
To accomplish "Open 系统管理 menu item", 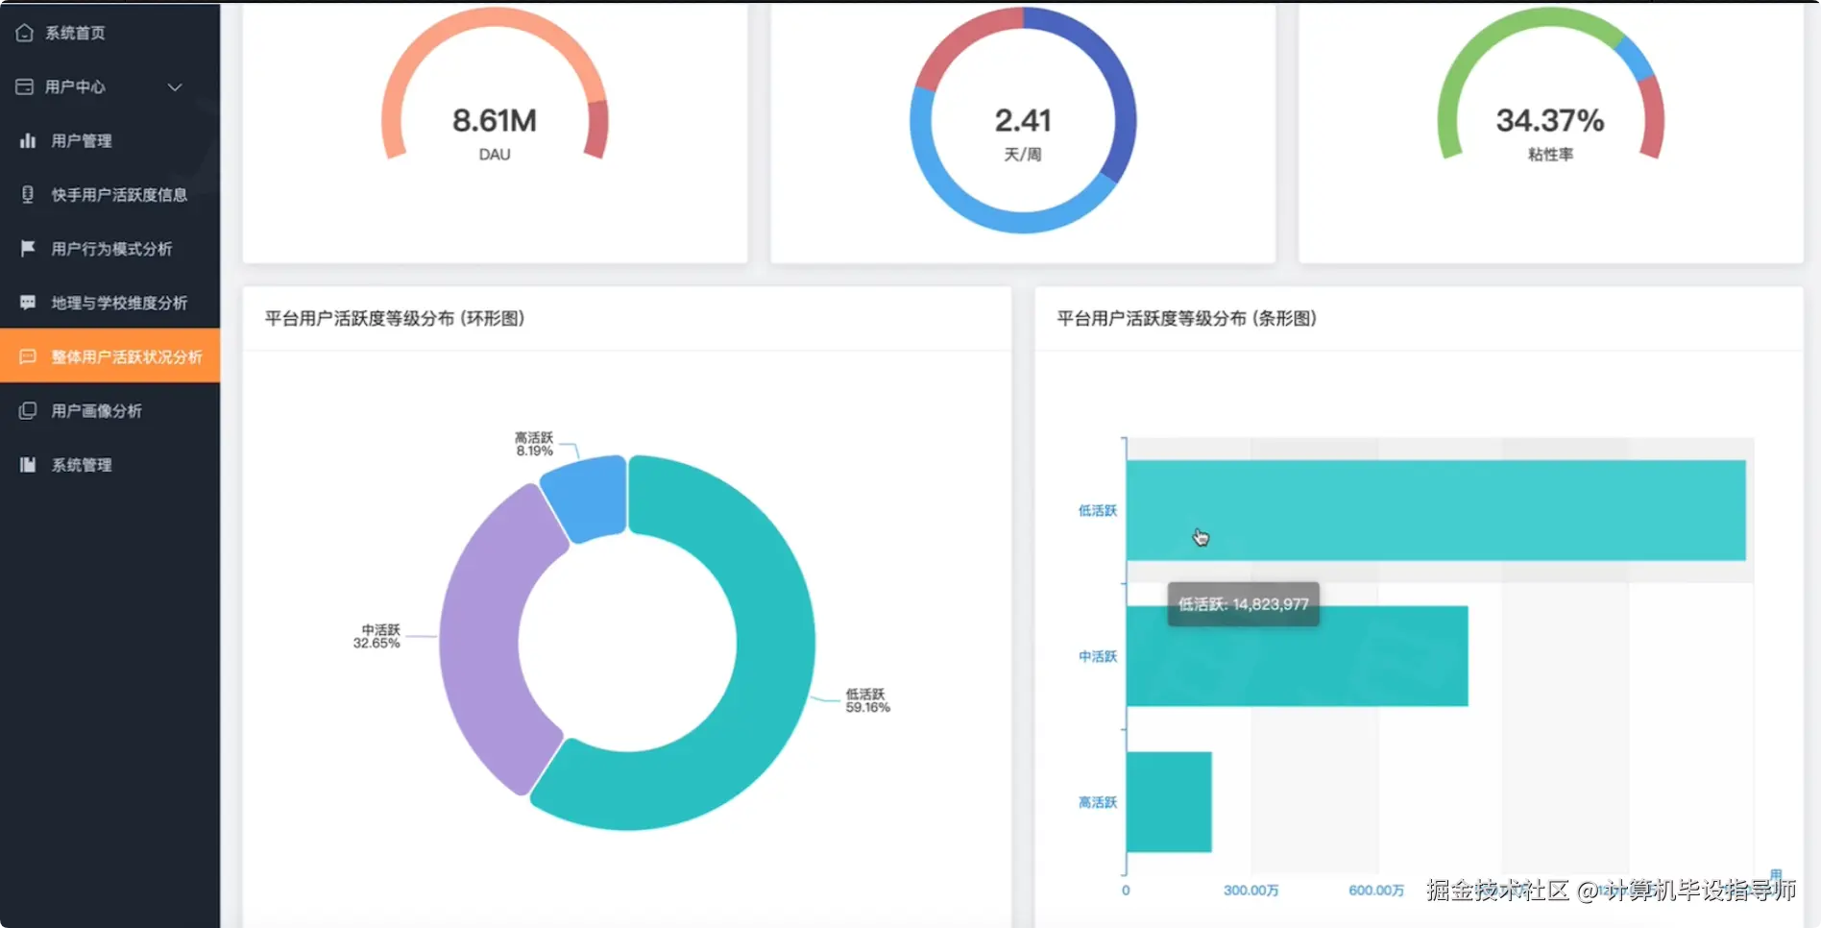I will pos(109,464).
